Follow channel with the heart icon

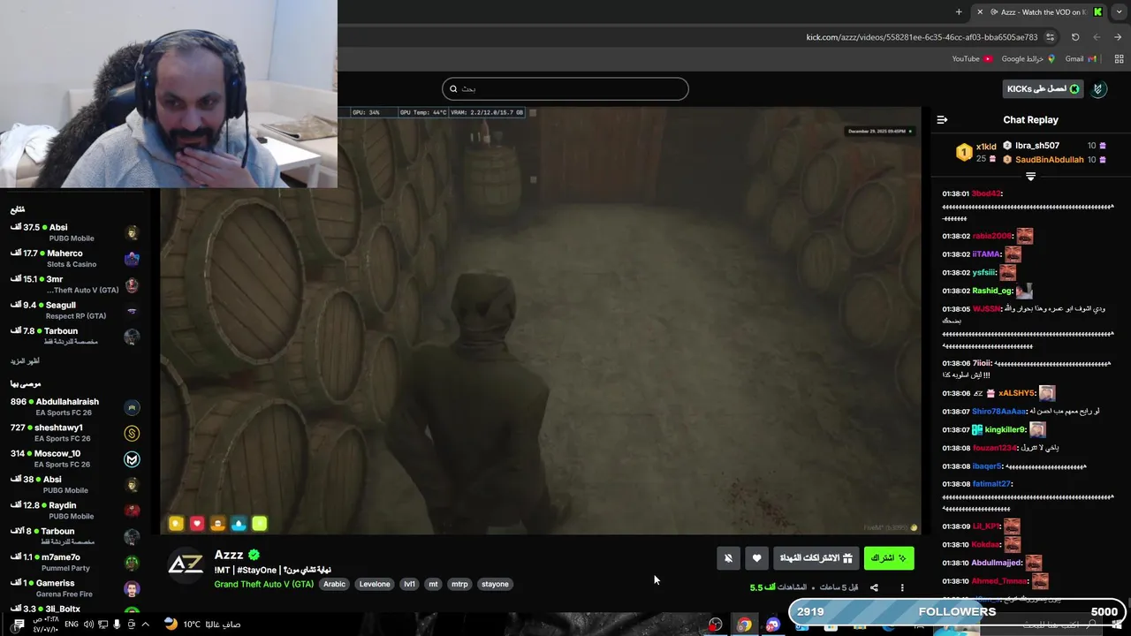coord(756,558)
